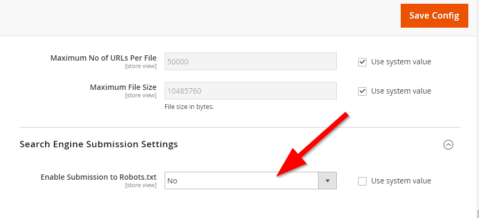Click the Maximum No of URLs Per File label

point(103,58)
